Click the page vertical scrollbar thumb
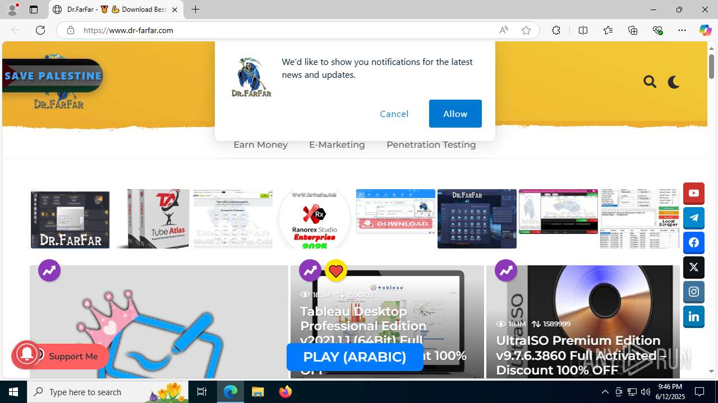The image size is (718, 403). [711, 68]
